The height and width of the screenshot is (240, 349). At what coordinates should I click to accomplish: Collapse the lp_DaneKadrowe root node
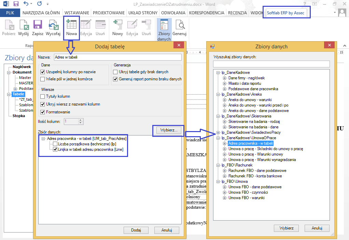click(x=218, y=73)
